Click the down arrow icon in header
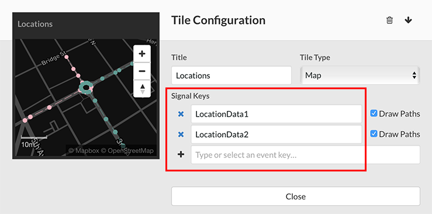This screenshot has height=214, width=432. (408, 20)
